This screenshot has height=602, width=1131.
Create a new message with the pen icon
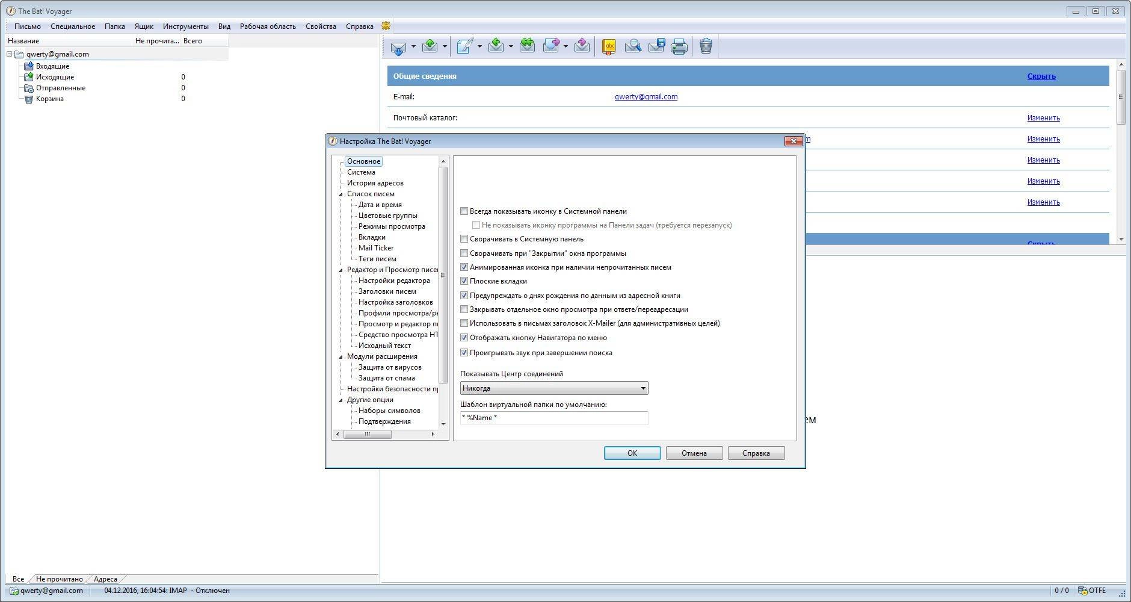pyautogui.click(x=464, y=46)
